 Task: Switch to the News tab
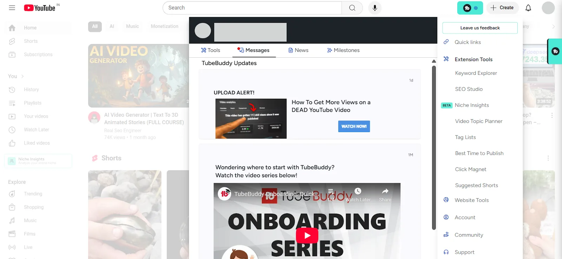(298, 50)
